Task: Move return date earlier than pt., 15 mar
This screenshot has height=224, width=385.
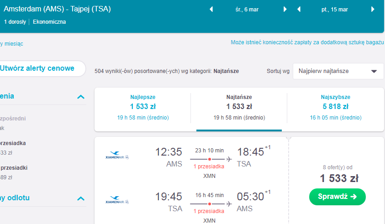Action: (299, 9)
